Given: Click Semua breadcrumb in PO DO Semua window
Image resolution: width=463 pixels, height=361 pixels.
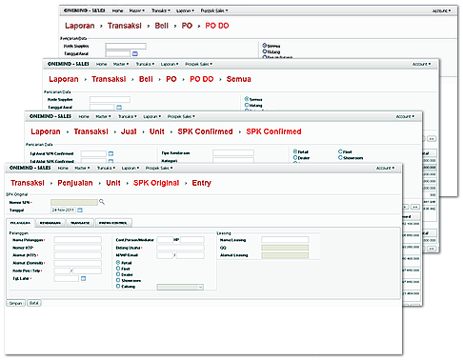Looking at the screenshot, I should 239,79.
